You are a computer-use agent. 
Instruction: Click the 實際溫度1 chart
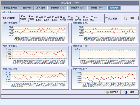35,33
